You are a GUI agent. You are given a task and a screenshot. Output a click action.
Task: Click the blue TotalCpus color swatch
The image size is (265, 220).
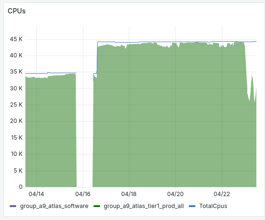pyautogui.click(x=192, y=206)
